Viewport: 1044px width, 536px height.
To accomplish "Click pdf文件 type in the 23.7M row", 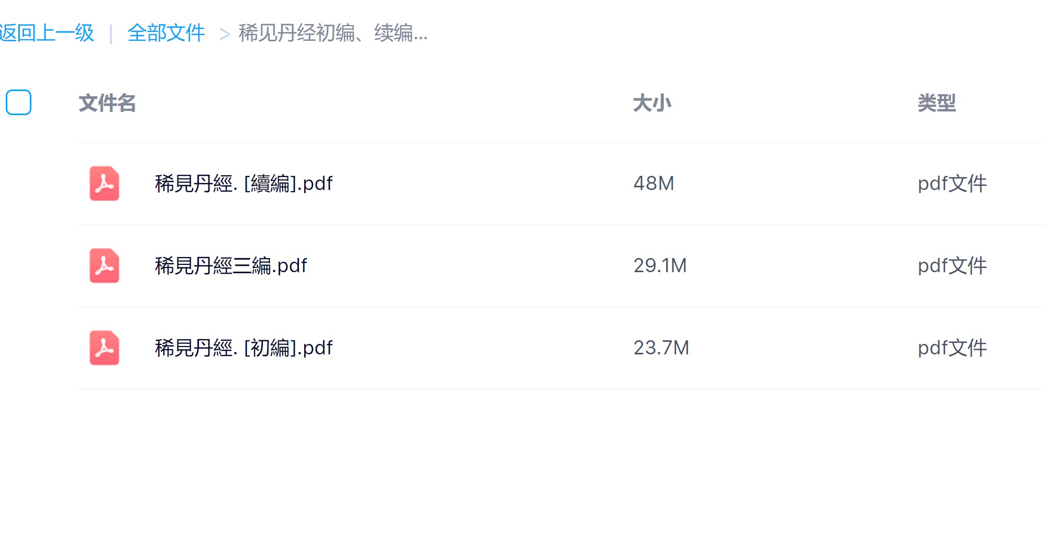I will [952, 348].
